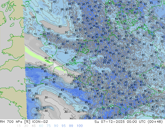Click the '00:00 UTC' time text
Viewport: 165px width, 128px height.
(137, 122)
